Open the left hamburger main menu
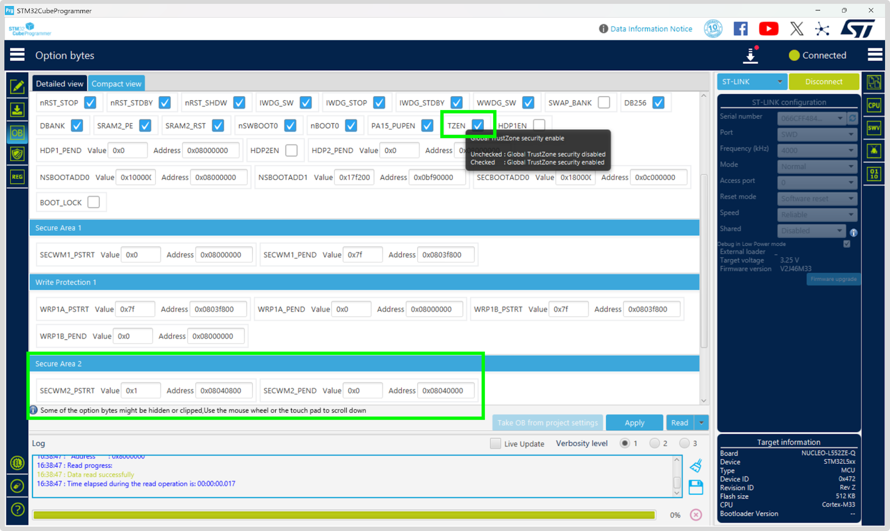 (x=17, y=55)
